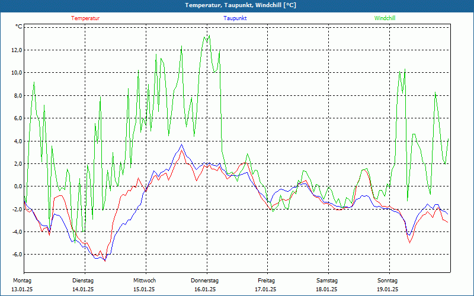Image resolution: width=474 pixels, height=296 pixels.
Task: Click the '13.01.25' date label
Action: tap(22, 289)
